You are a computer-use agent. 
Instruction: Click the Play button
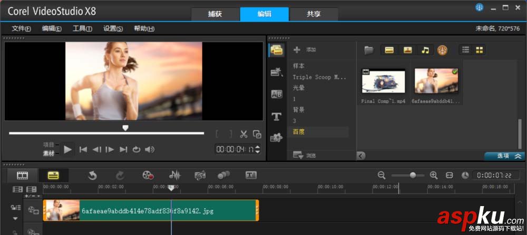click(68, 149)
